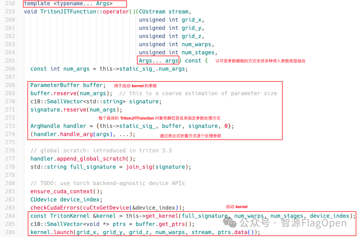Image resolution: width=358 pixels, height=237 pixels.
Task: Click 'num_warps' parameter on line 263
Action: 197,44
